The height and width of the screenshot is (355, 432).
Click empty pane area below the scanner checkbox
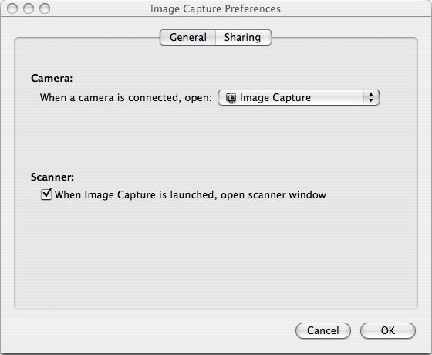click(216, 254)
